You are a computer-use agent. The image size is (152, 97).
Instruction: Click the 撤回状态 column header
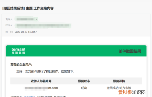[x=84, y=81]
